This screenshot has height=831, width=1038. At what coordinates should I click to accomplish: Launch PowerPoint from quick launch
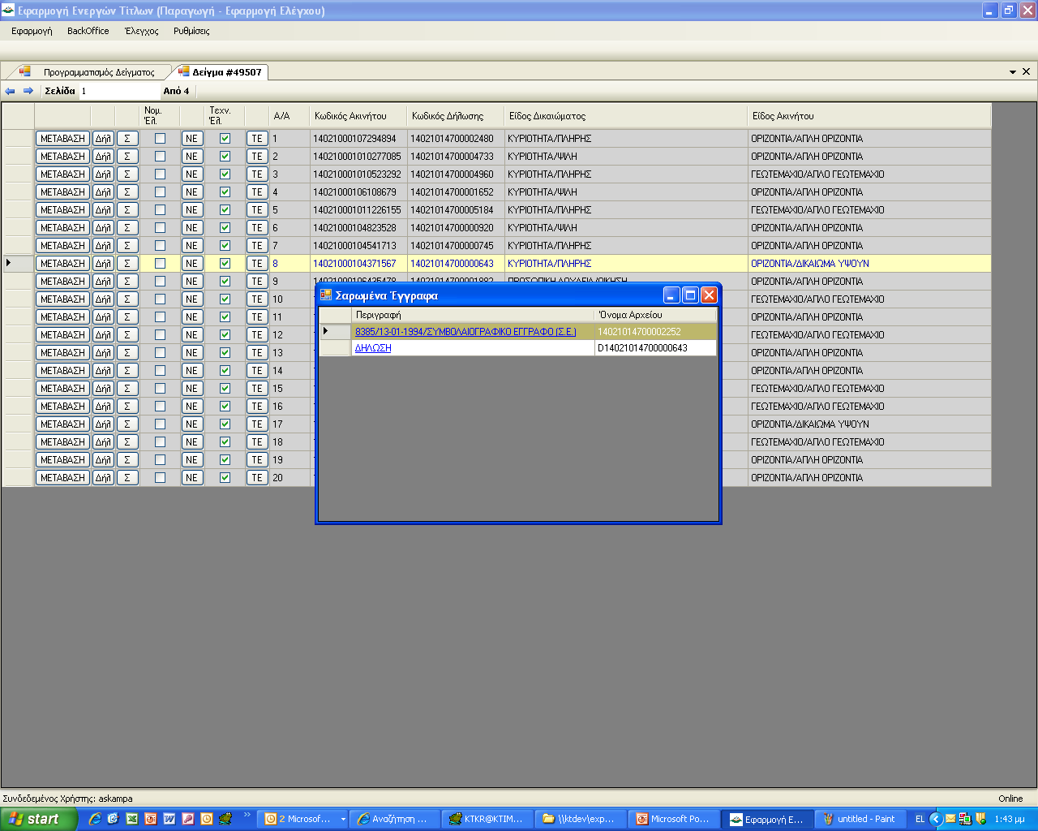(x=150, y=819)
